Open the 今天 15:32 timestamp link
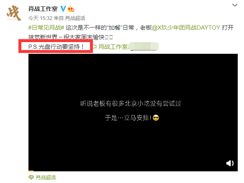 click(40, 18)
